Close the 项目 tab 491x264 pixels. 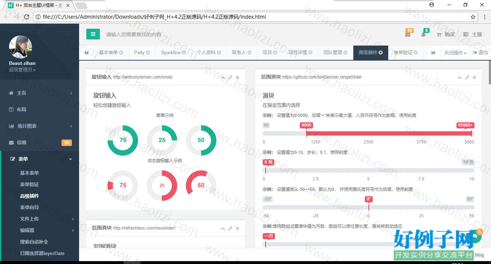click(275, 53)
